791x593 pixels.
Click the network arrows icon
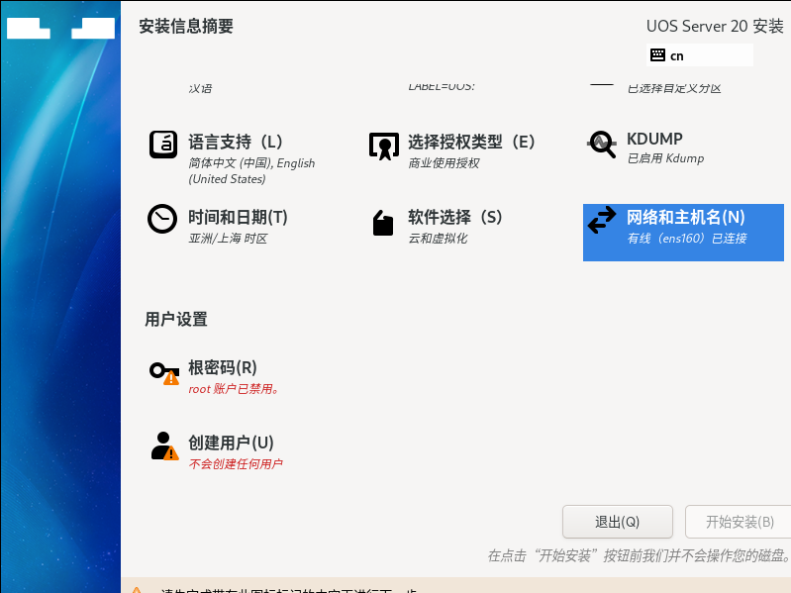[x=602, y=220]
